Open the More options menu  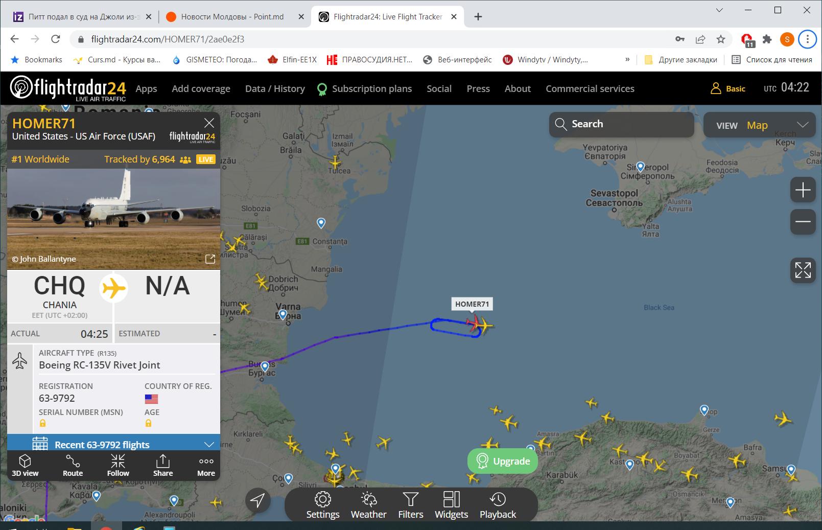coord(206,465)
